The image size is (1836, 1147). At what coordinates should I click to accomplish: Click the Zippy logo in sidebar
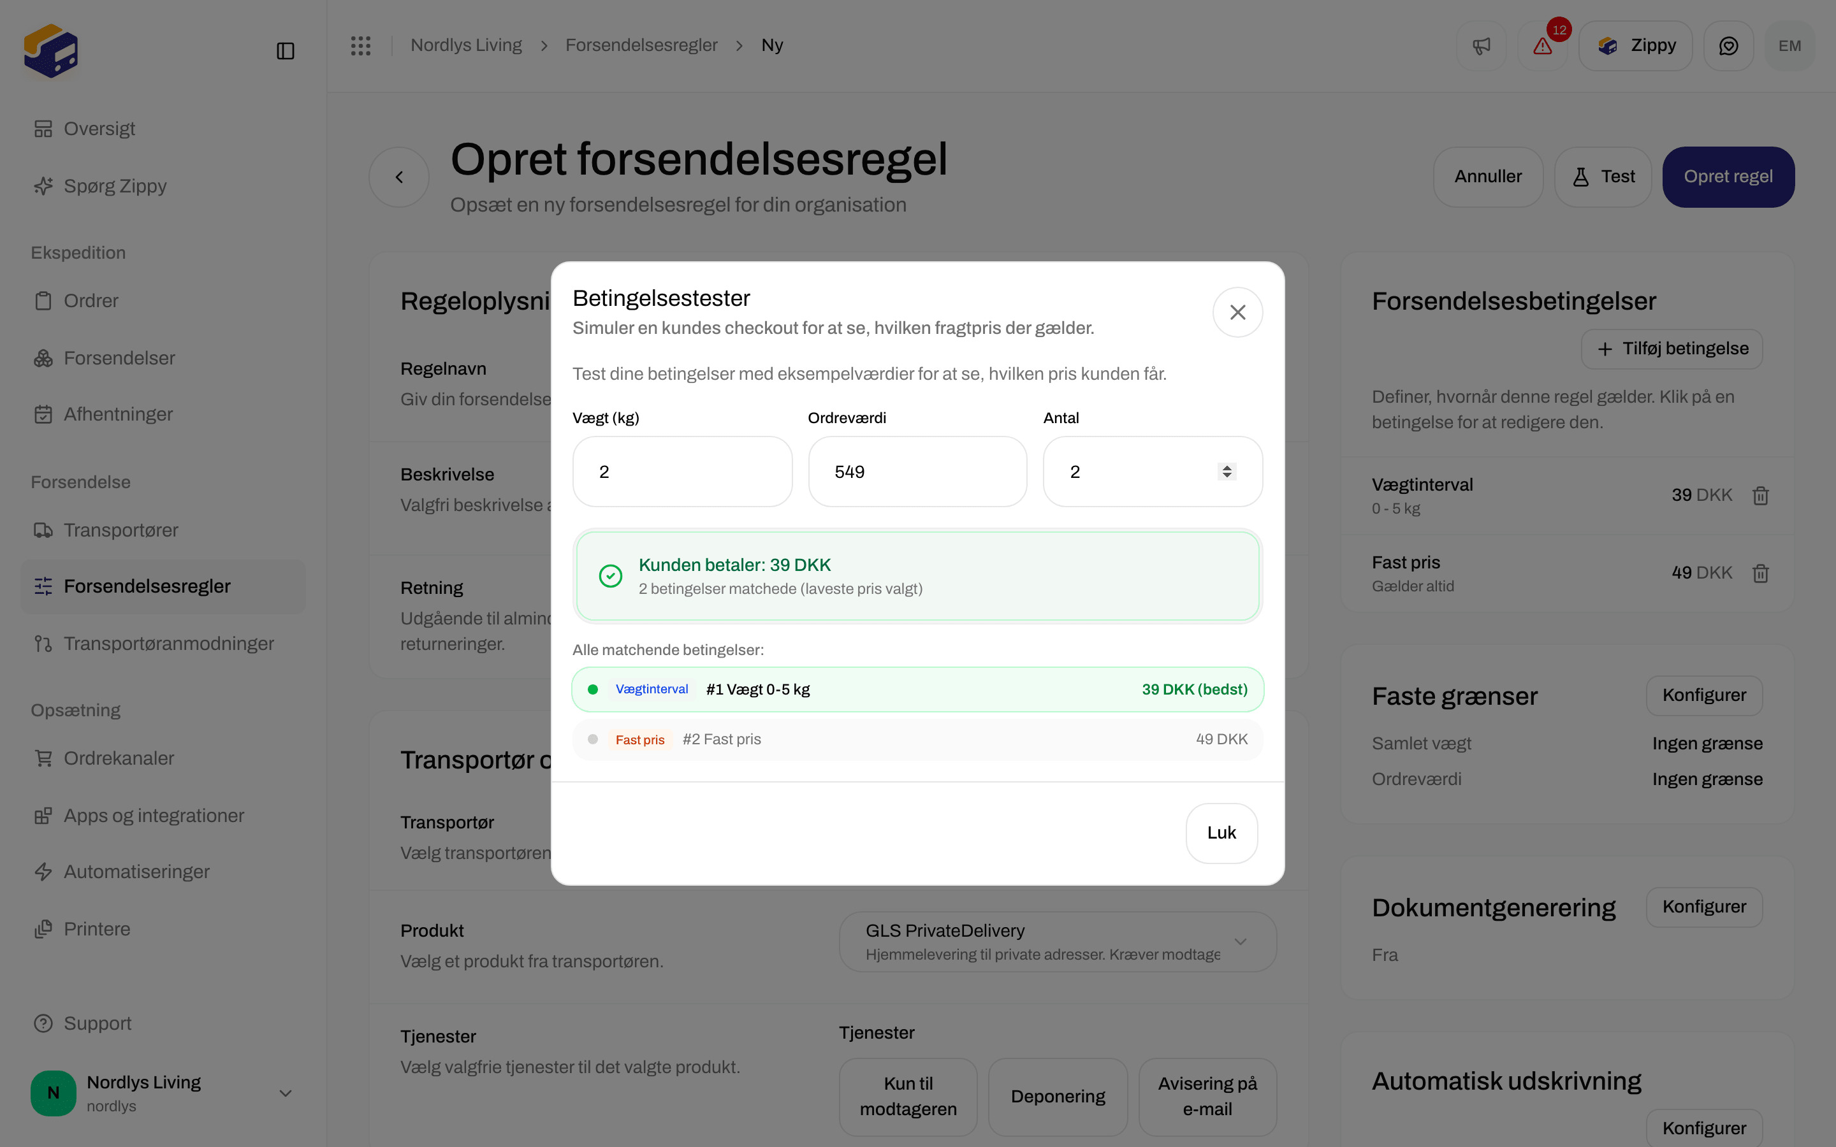50,51
